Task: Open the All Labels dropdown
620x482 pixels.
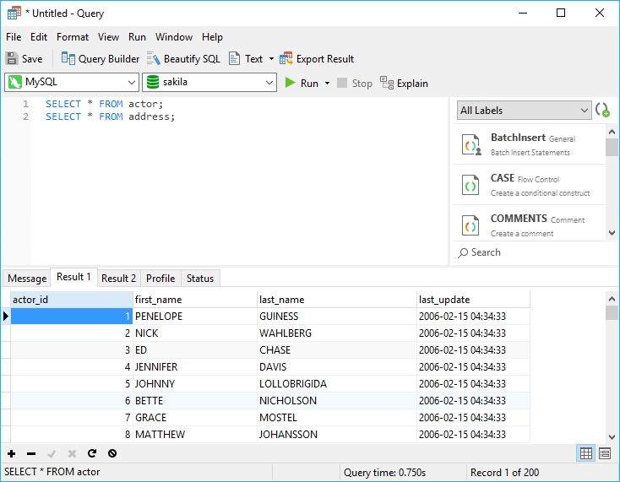Action: (524, 111)
